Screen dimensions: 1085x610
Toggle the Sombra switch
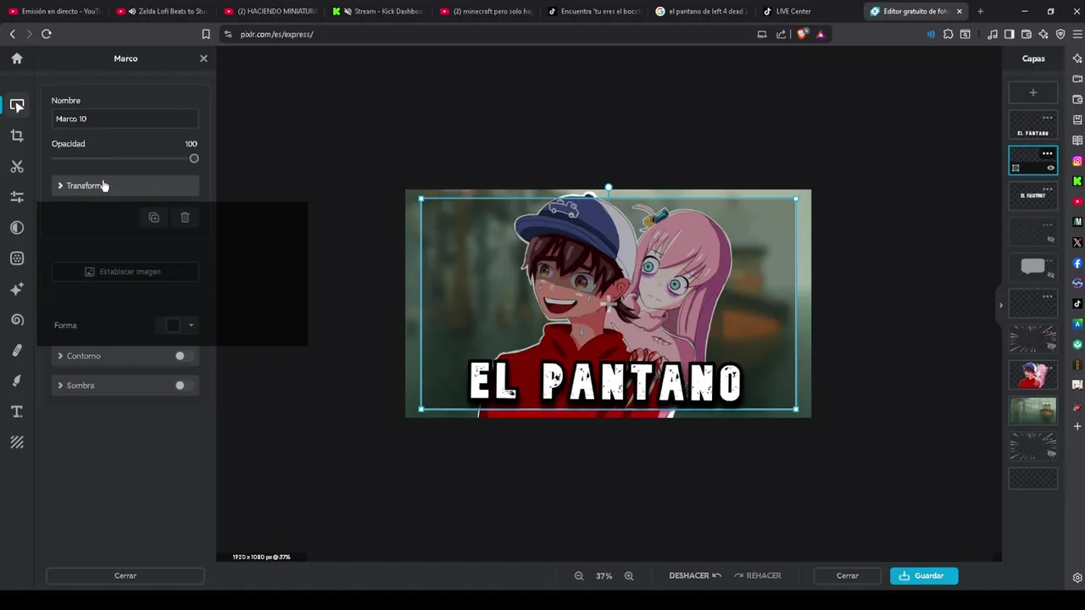(183, 385)
